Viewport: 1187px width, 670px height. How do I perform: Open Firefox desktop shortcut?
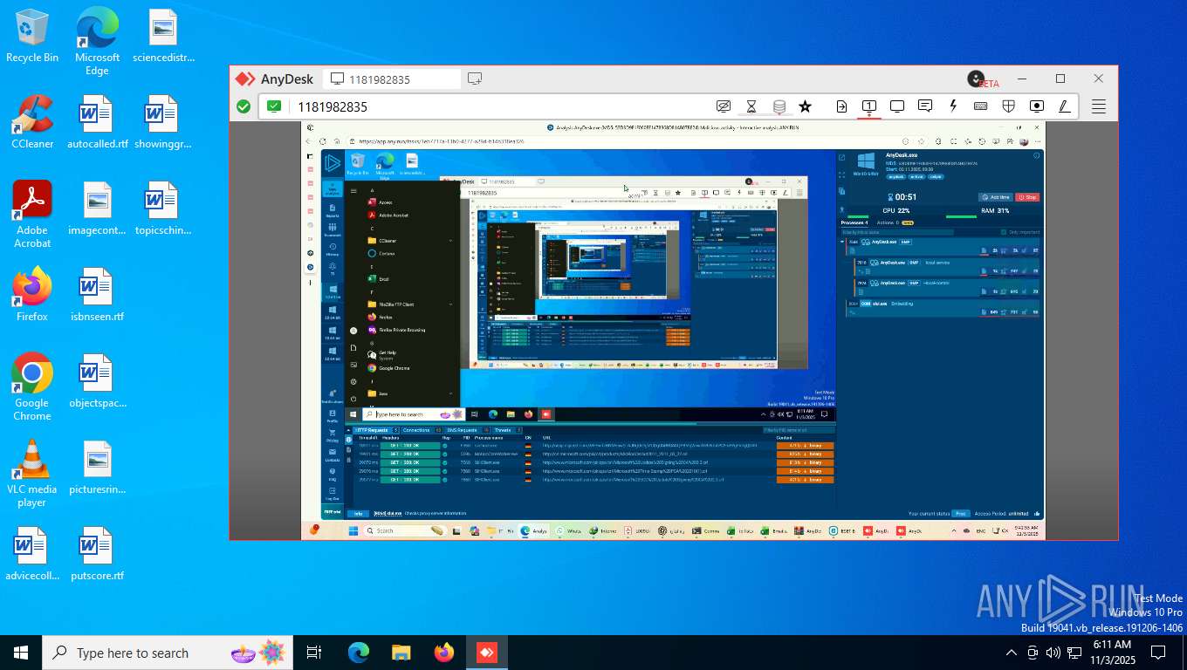tap(32, 295)
